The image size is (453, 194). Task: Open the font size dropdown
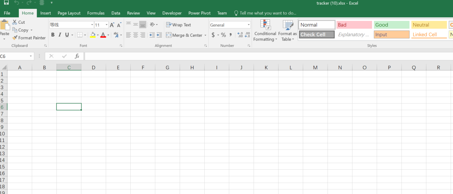[x=107, y=25]
